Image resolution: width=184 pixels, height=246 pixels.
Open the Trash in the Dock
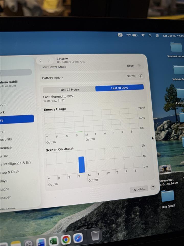tap(95, 235)
